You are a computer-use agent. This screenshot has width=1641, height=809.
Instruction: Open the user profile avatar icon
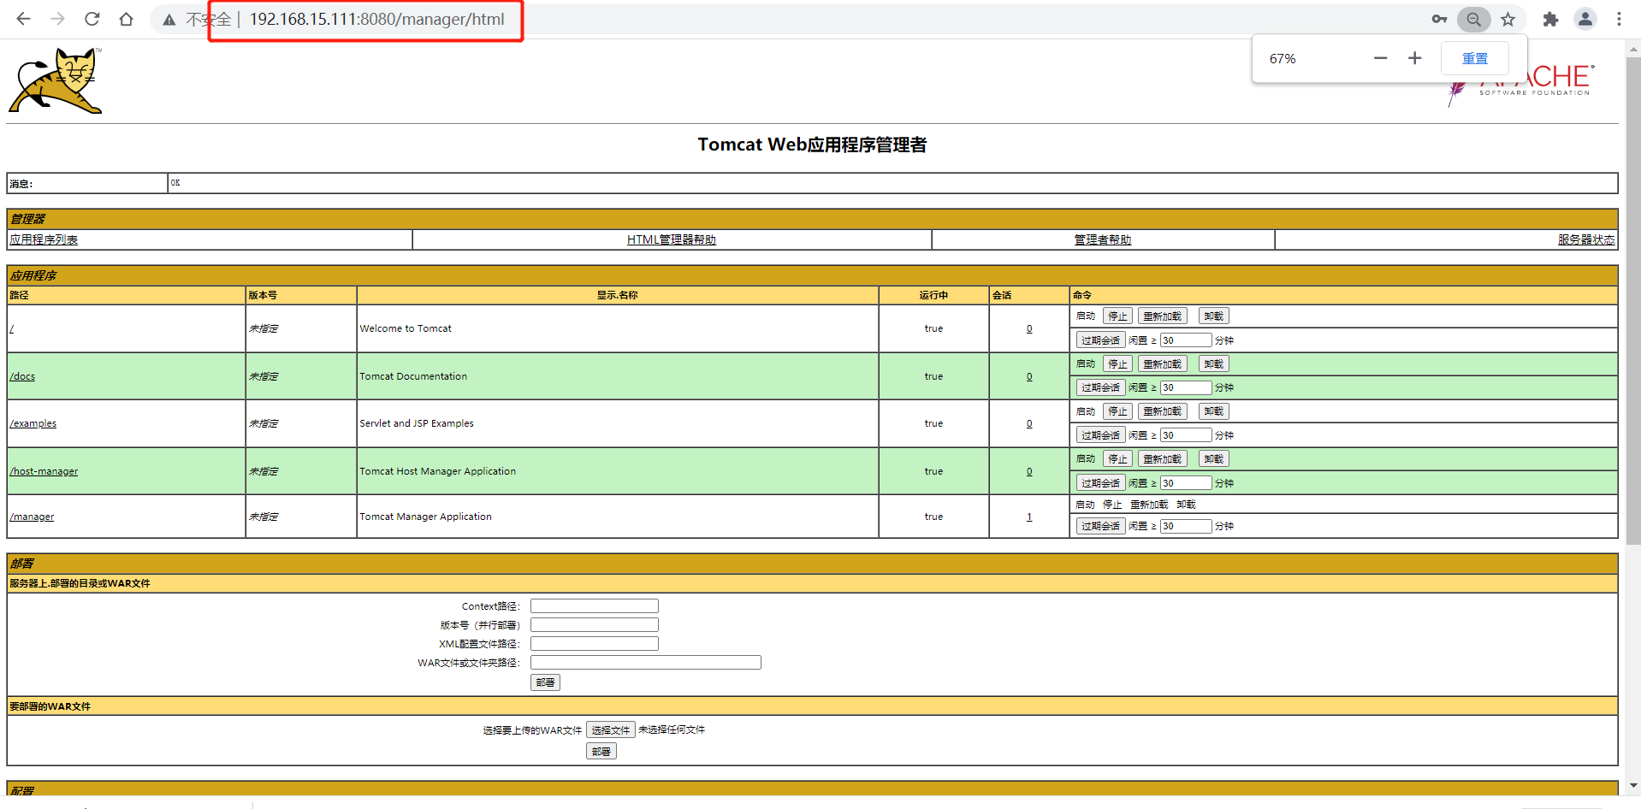click(1585, 19)
